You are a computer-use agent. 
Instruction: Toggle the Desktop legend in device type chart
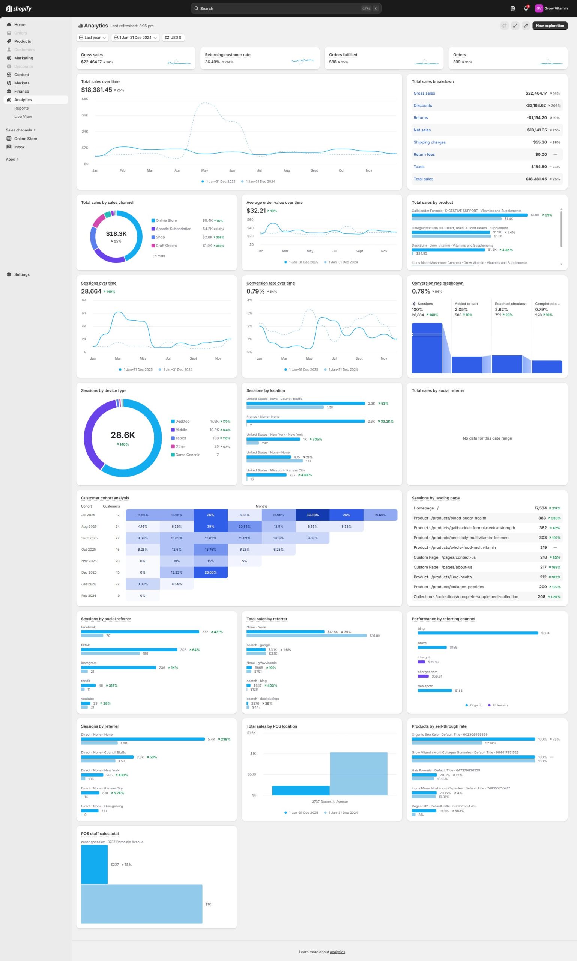coord(182,421)
